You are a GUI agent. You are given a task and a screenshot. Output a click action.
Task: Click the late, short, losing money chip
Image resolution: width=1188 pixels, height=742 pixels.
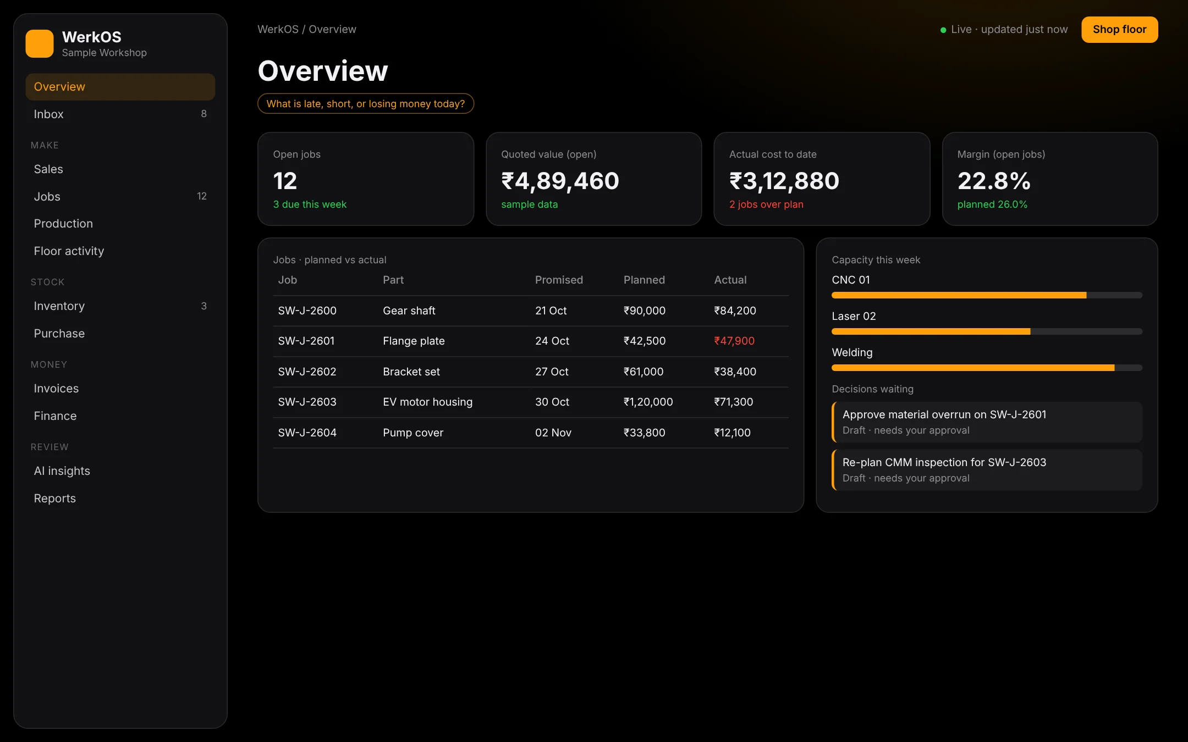tap(366, 104)
